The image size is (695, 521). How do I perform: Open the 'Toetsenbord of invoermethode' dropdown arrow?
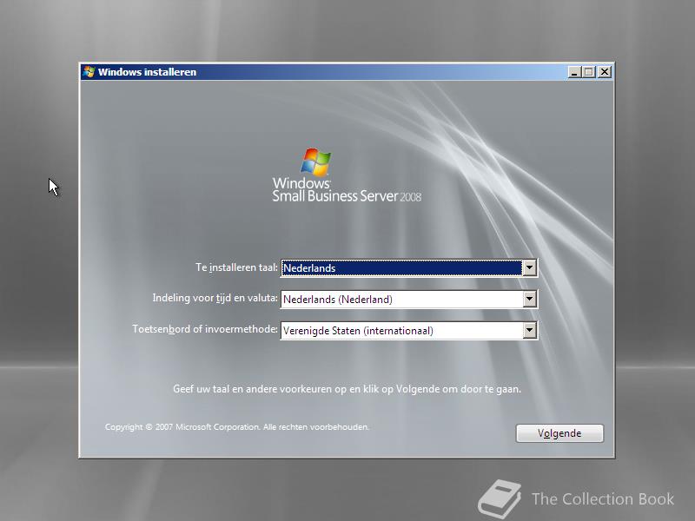tap(529, 330)
